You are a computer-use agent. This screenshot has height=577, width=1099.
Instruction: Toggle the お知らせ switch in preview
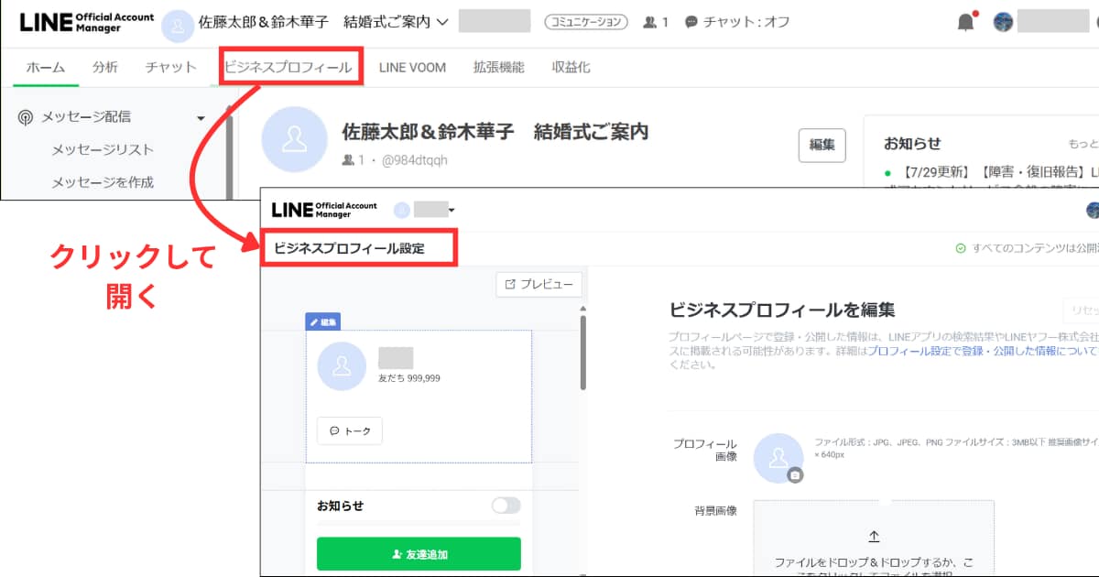(x=506, y=506)
